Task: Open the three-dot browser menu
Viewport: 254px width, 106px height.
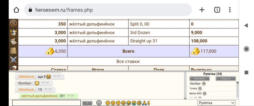Action: (x=230, y=10)
